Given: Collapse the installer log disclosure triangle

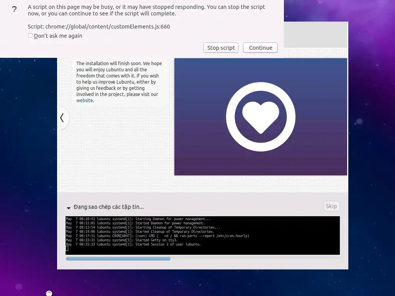Looking at the screenshot, I should [69, 208].
